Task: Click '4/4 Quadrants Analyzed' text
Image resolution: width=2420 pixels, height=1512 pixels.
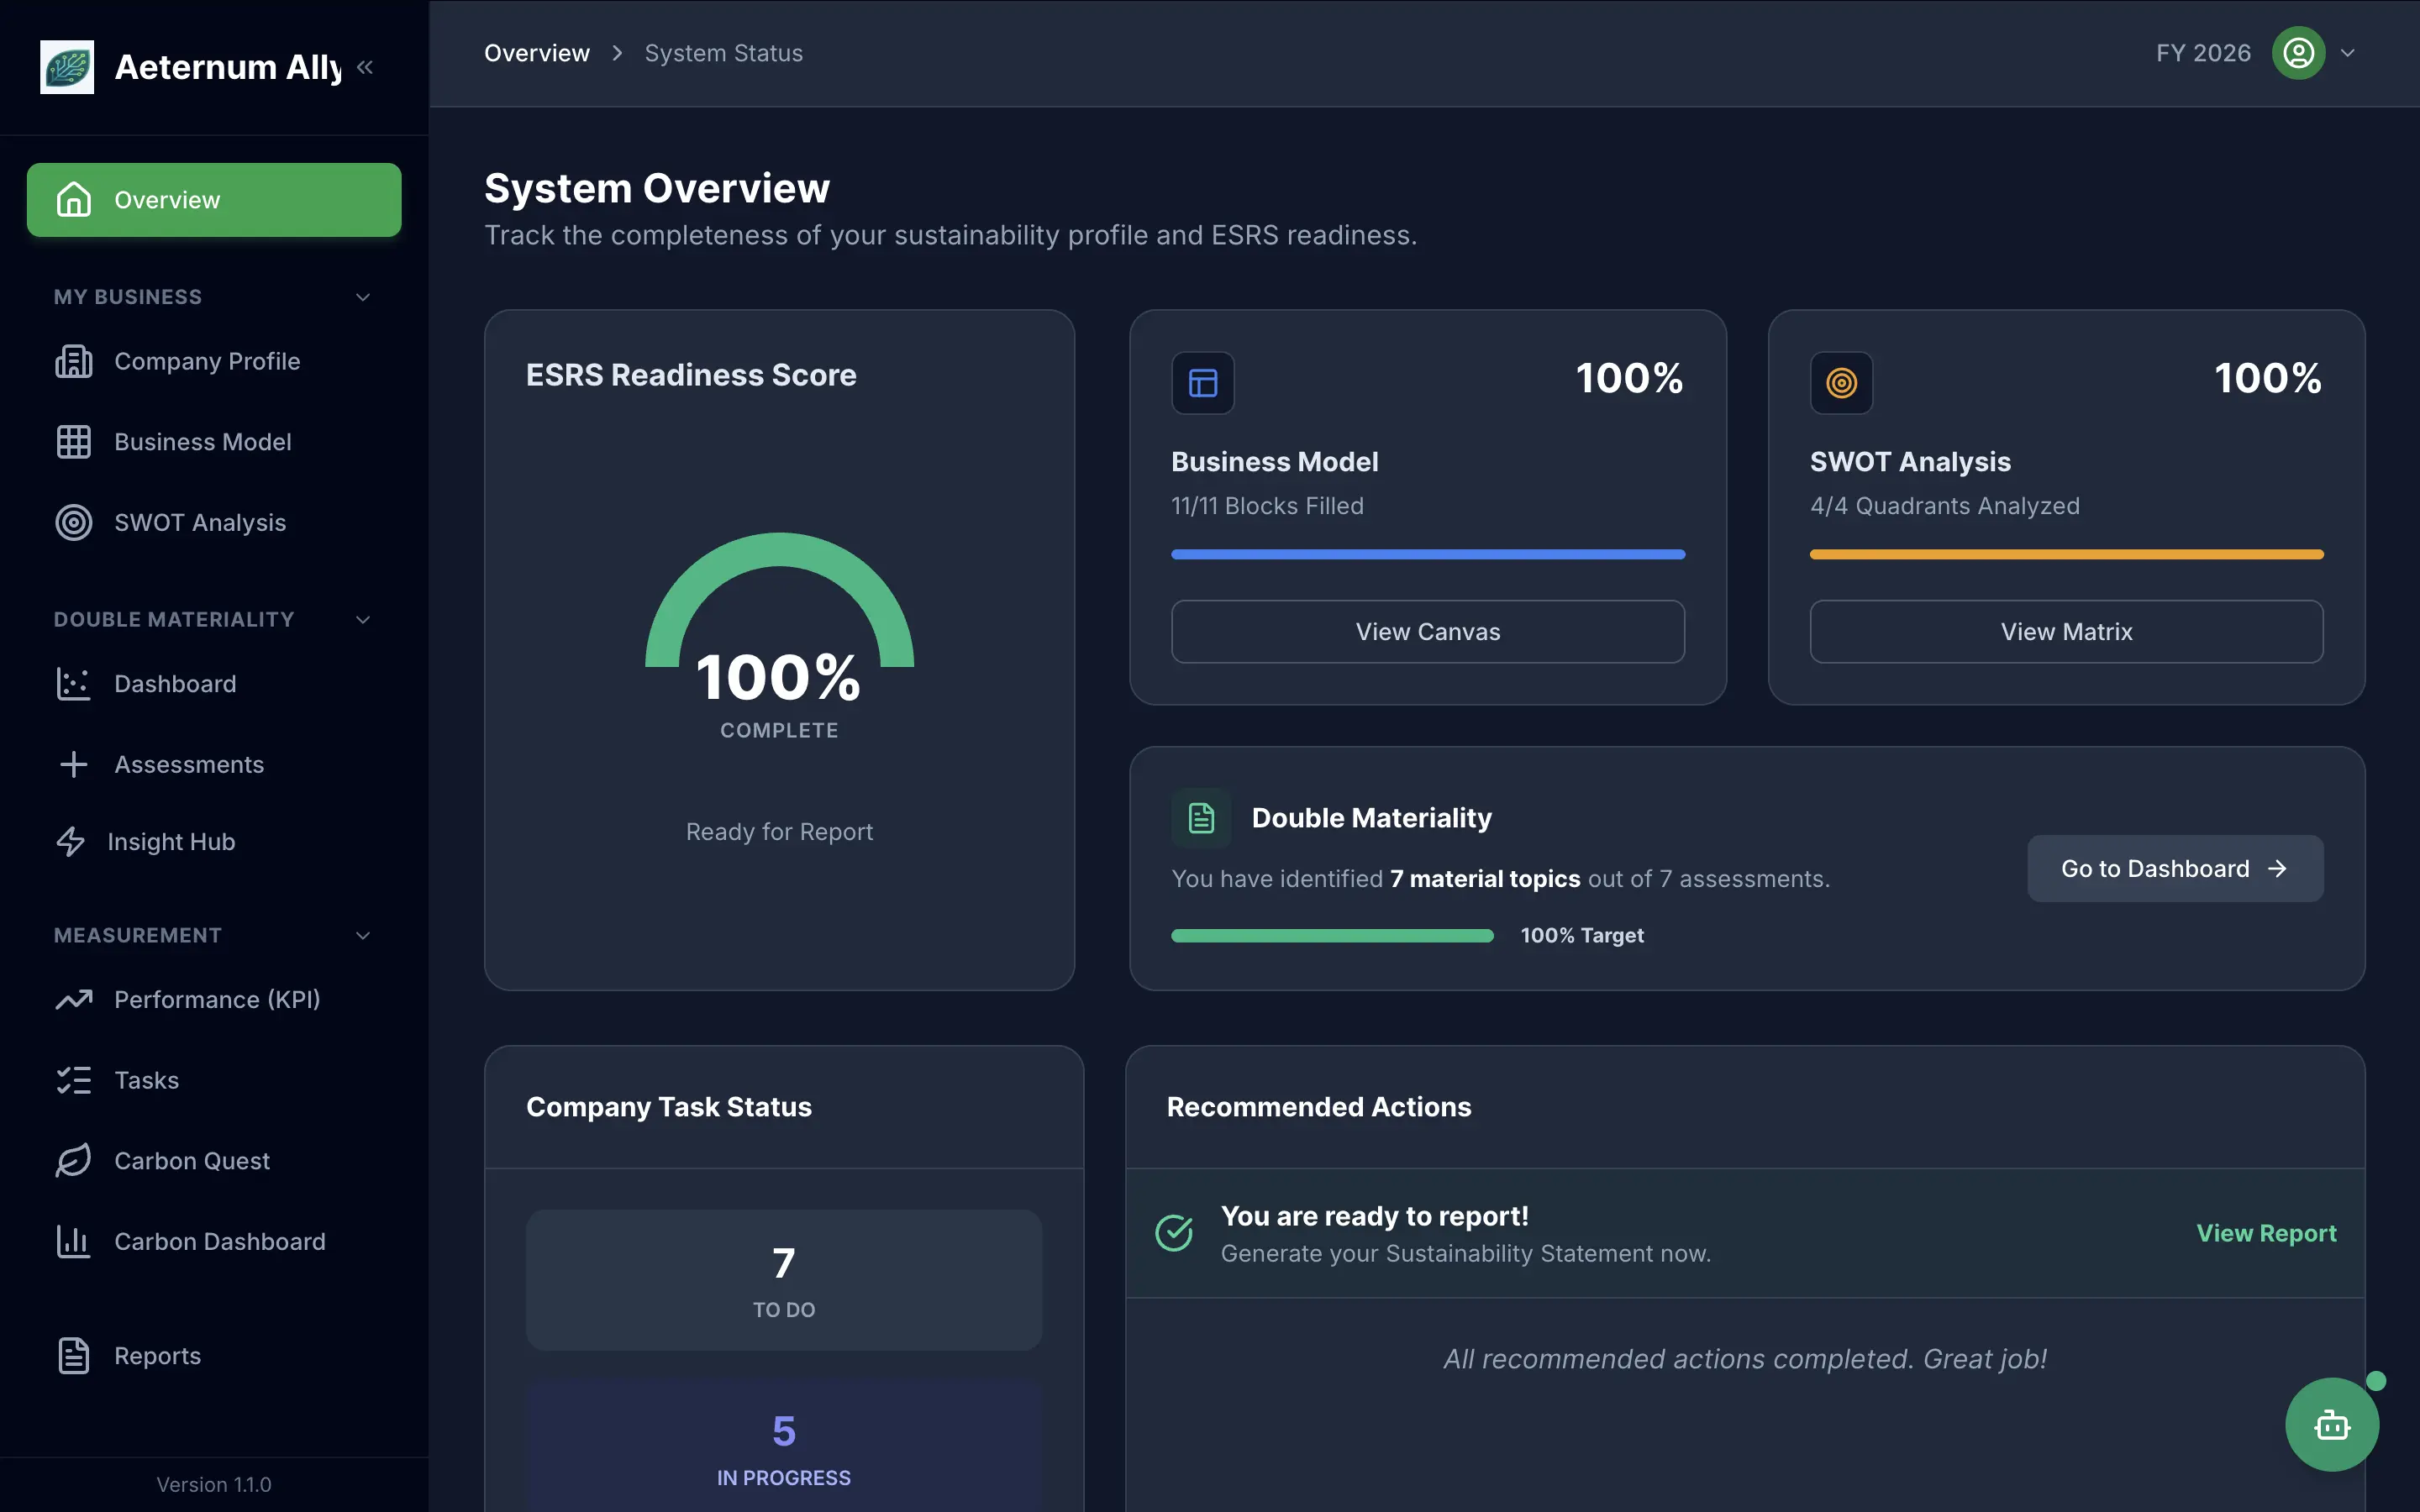Action: [1944, 506]
